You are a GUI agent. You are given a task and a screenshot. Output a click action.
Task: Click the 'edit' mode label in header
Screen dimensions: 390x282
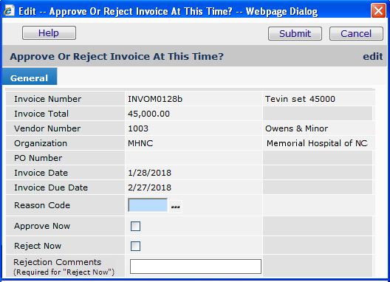[372, 56]
